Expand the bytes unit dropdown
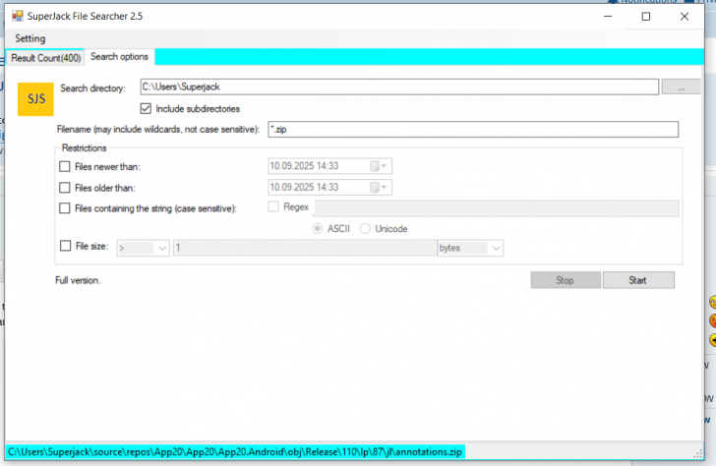716x466 pixels. [496, 249]
